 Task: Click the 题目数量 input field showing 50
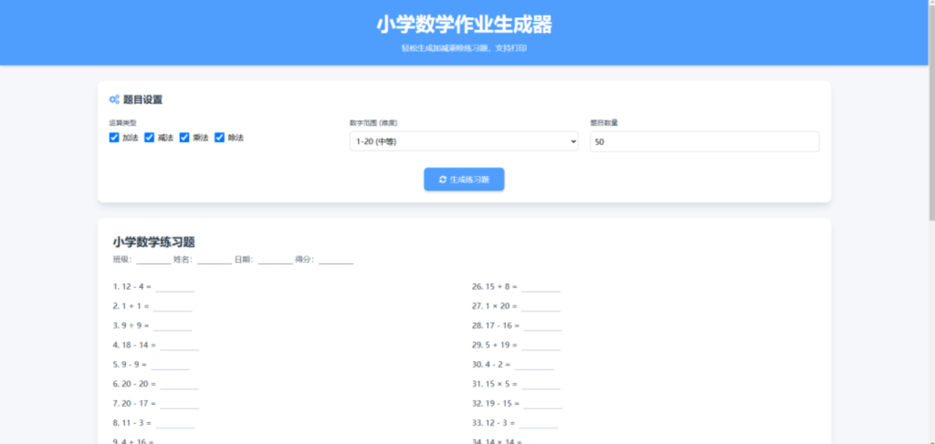tap(705, 141)
